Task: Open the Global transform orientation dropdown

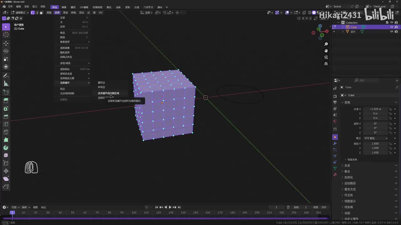Action: point(147,12)
